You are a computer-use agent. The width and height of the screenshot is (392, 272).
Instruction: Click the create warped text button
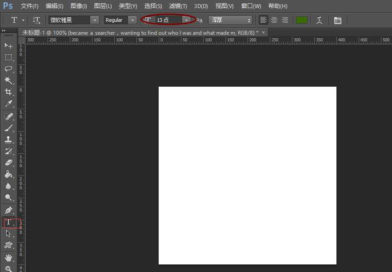tap(319, 20)
